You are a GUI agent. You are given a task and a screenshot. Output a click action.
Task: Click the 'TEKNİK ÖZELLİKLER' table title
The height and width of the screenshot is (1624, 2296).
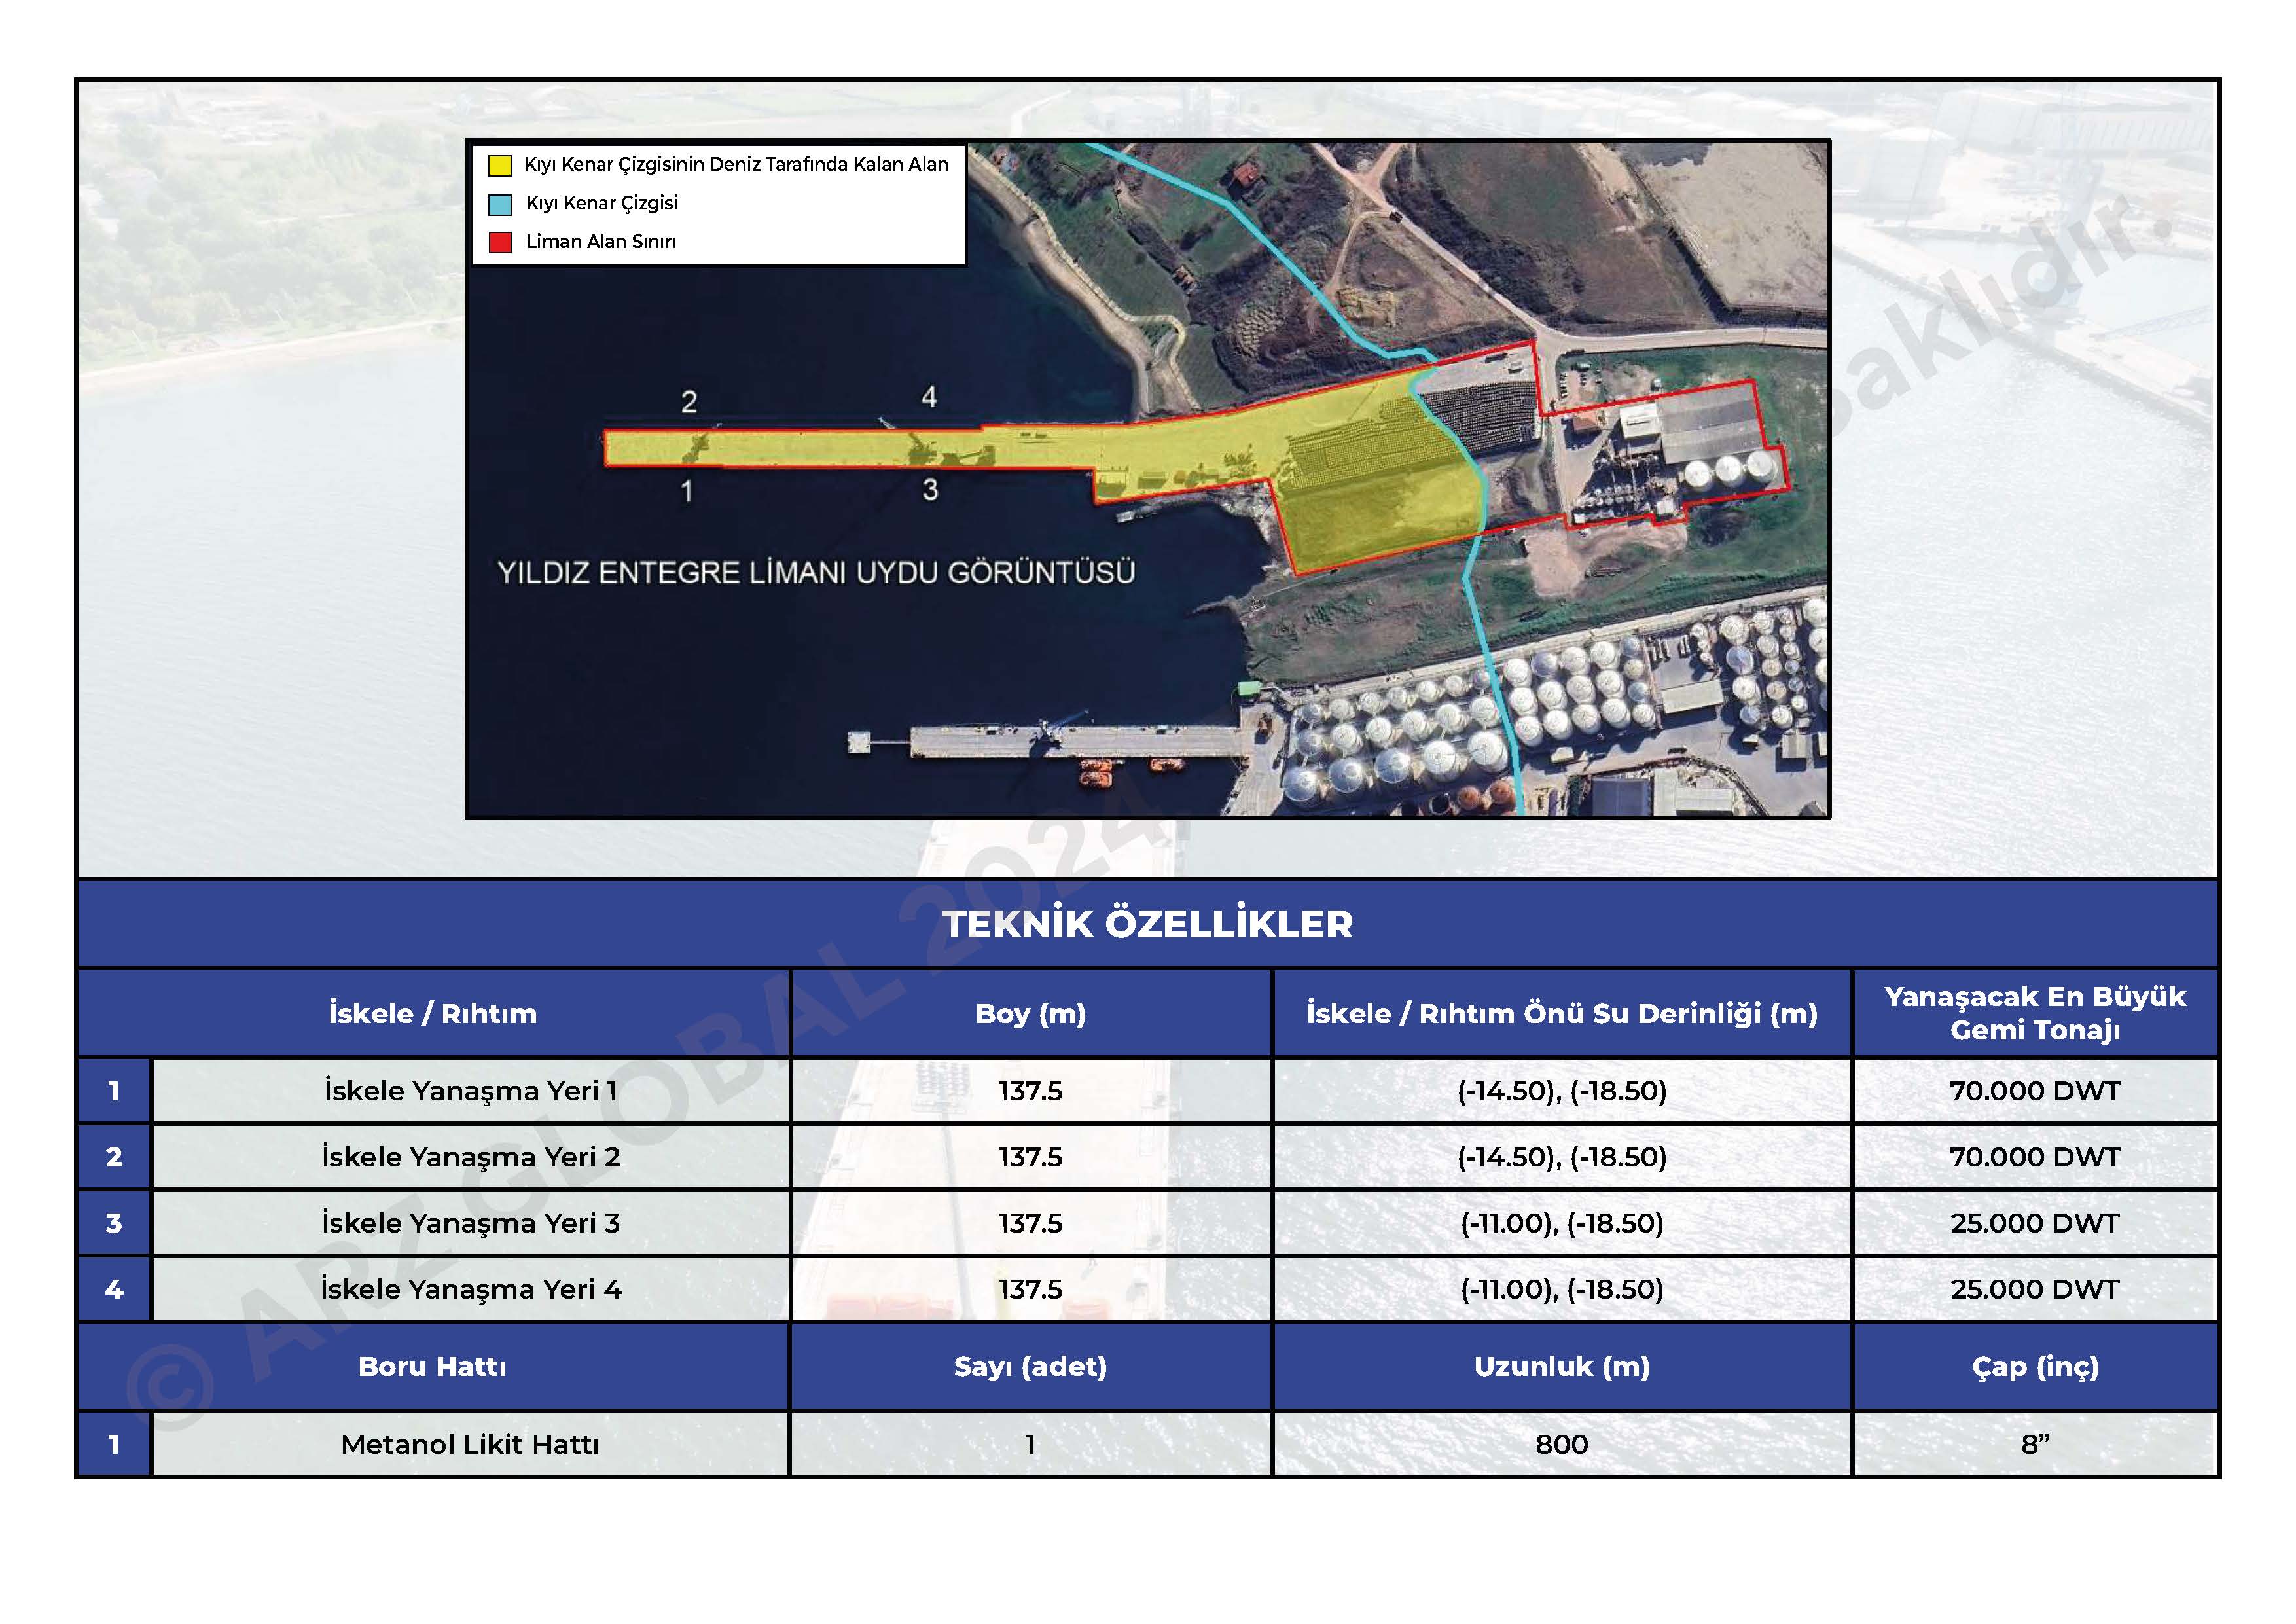pyautogui.click(x=1148, y=924)
